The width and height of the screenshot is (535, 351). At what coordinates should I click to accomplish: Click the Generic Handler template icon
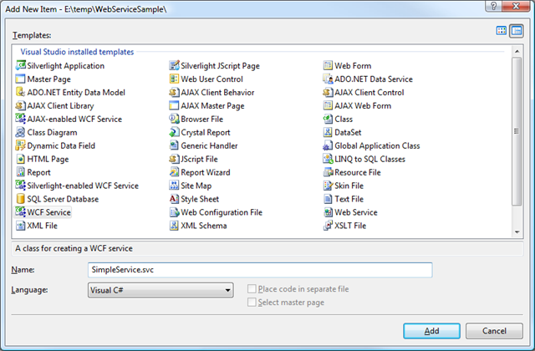175,145
